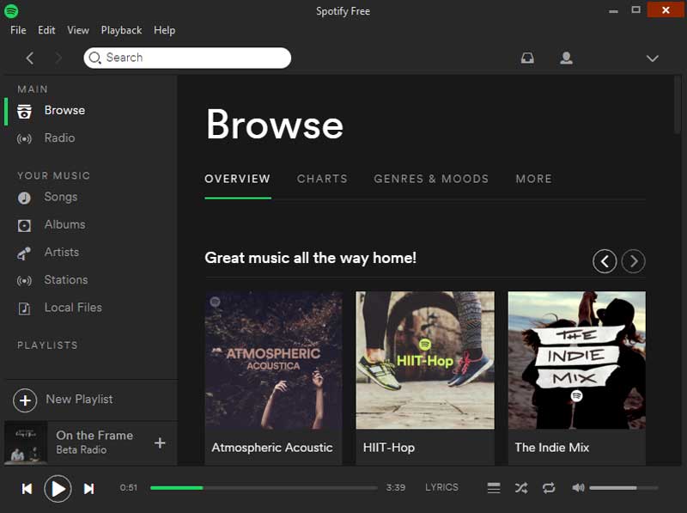Click the New Playlist plus icon
Image resolution: width=687 pixels, height=513 pixels.
(x=25, y=400)
